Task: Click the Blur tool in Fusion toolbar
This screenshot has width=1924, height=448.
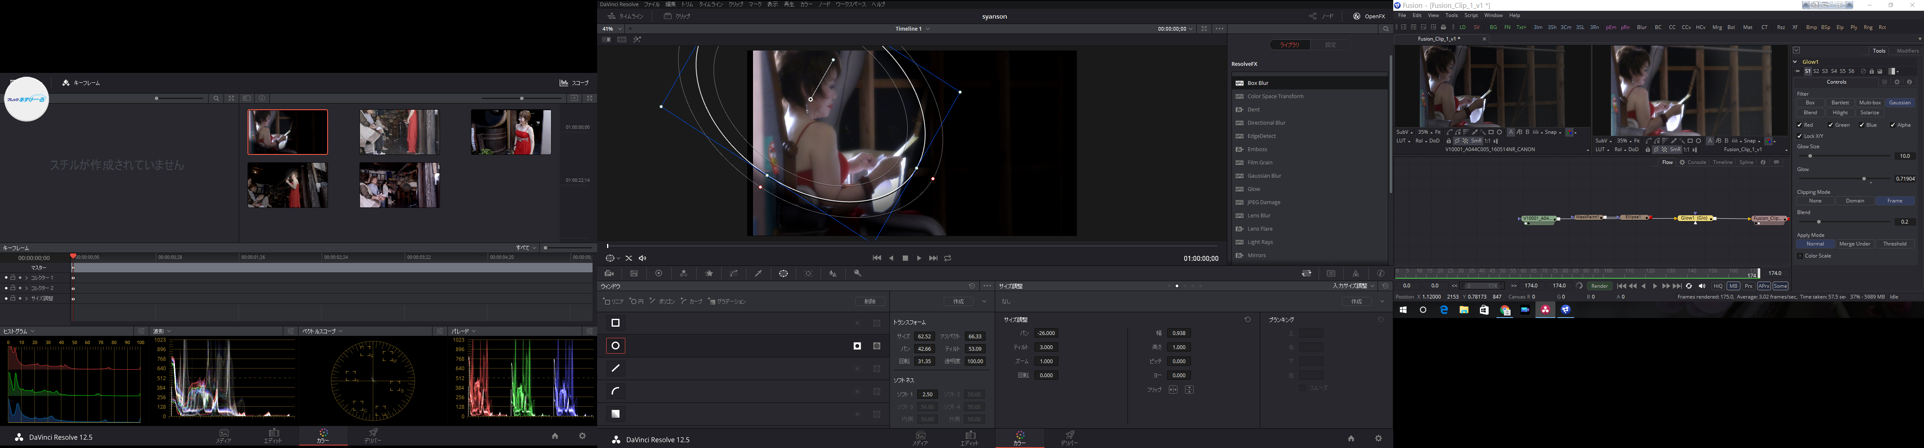Action: (x=1642, y=28)
